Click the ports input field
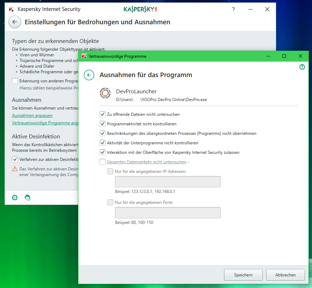The height and width of the screenshot is (288, 312). [167, 213]
